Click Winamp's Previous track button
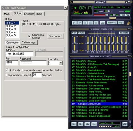Image resolution: width=133 pixels, height=131 pixels. pyautogui.click(x=74, y=23)
